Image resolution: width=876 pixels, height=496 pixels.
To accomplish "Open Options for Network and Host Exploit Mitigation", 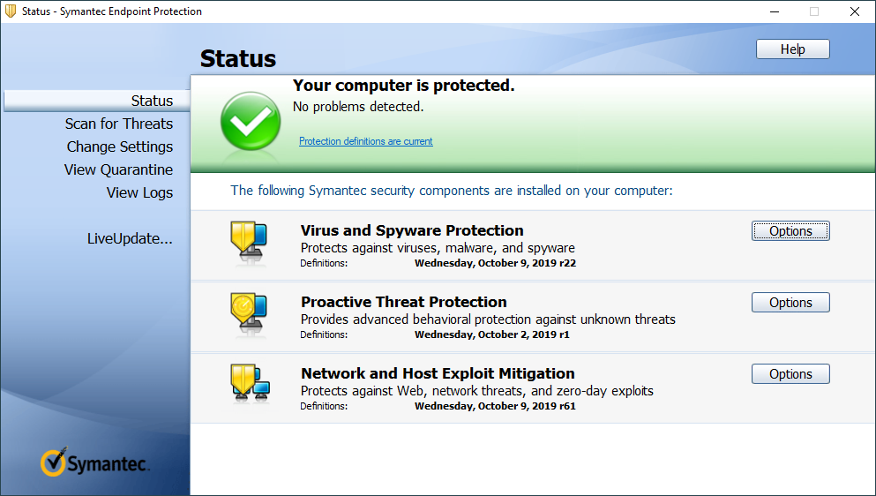I will pos(790,374).
